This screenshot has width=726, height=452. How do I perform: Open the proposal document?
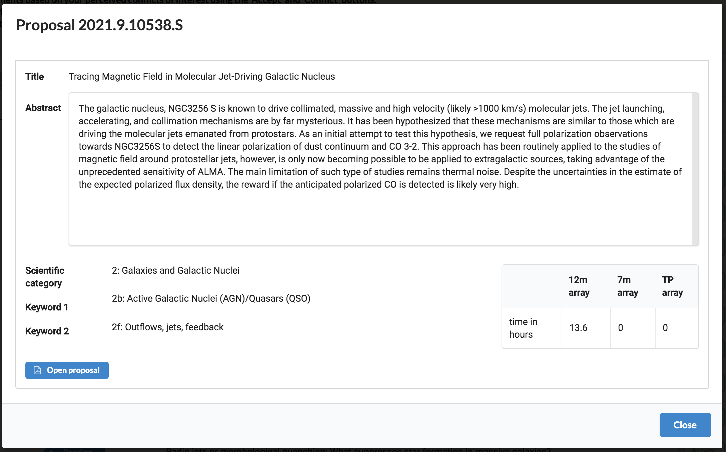click(x=73, y=370)
